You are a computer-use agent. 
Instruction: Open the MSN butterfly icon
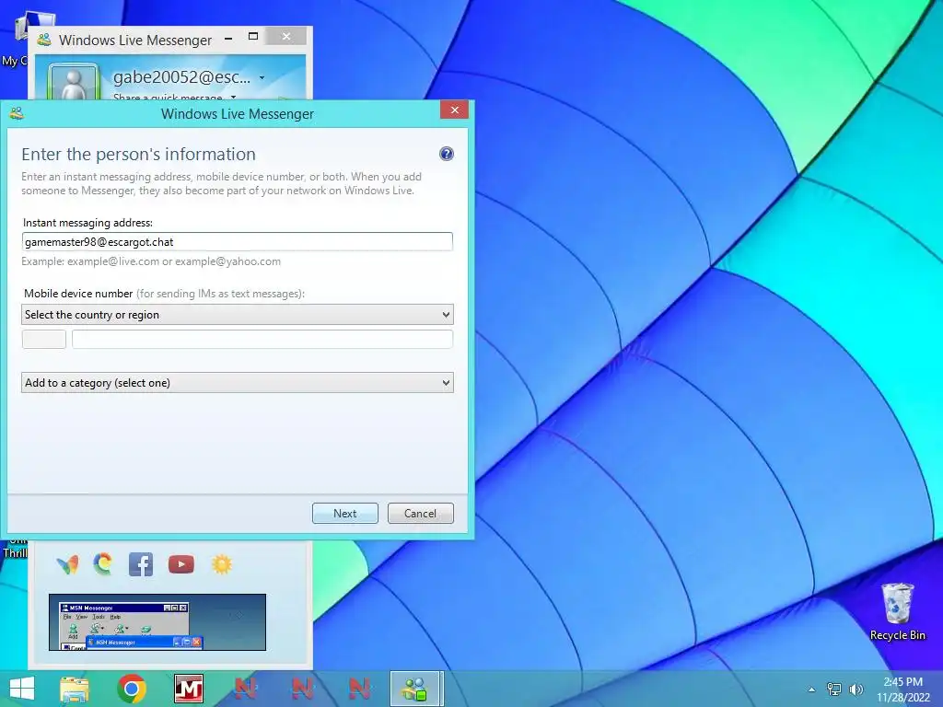click(68, 564)
